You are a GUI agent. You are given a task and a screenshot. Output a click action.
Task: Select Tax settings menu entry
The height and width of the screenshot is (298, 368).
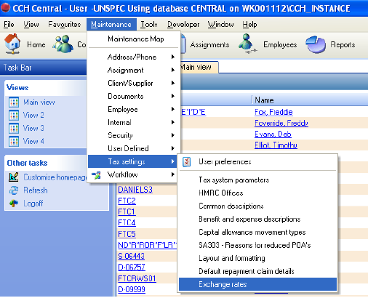[x=132, y=161]
